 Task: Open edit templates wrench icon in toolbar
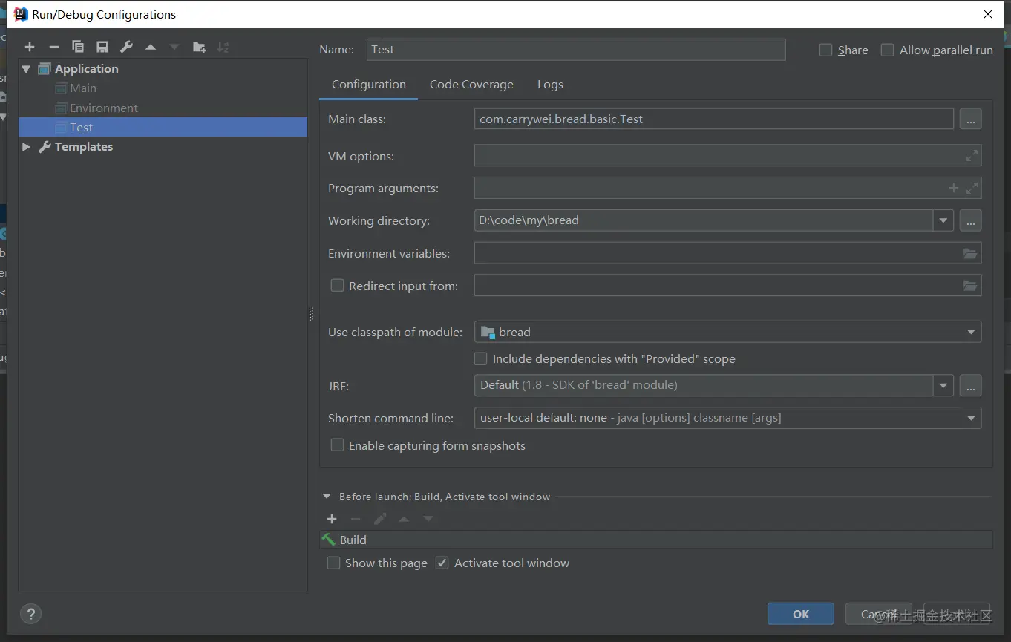[x=126, y=47]
